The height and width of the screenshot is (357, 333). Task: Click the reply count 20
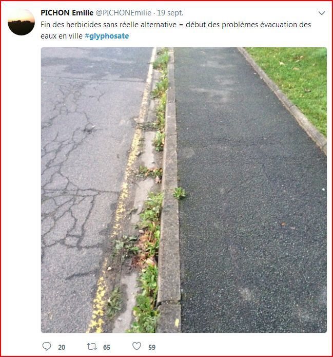click(62, 347)
